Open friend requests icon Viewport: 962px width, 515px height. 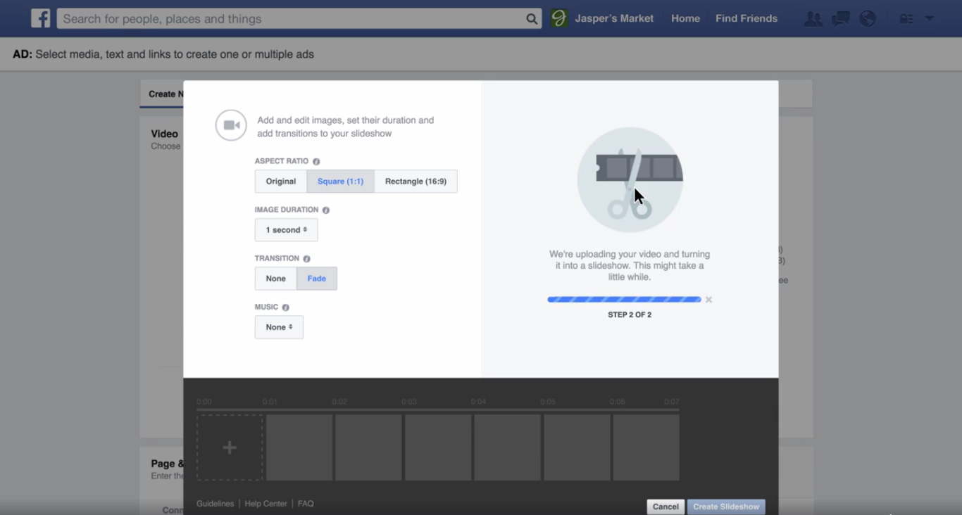tap(813, 19)
